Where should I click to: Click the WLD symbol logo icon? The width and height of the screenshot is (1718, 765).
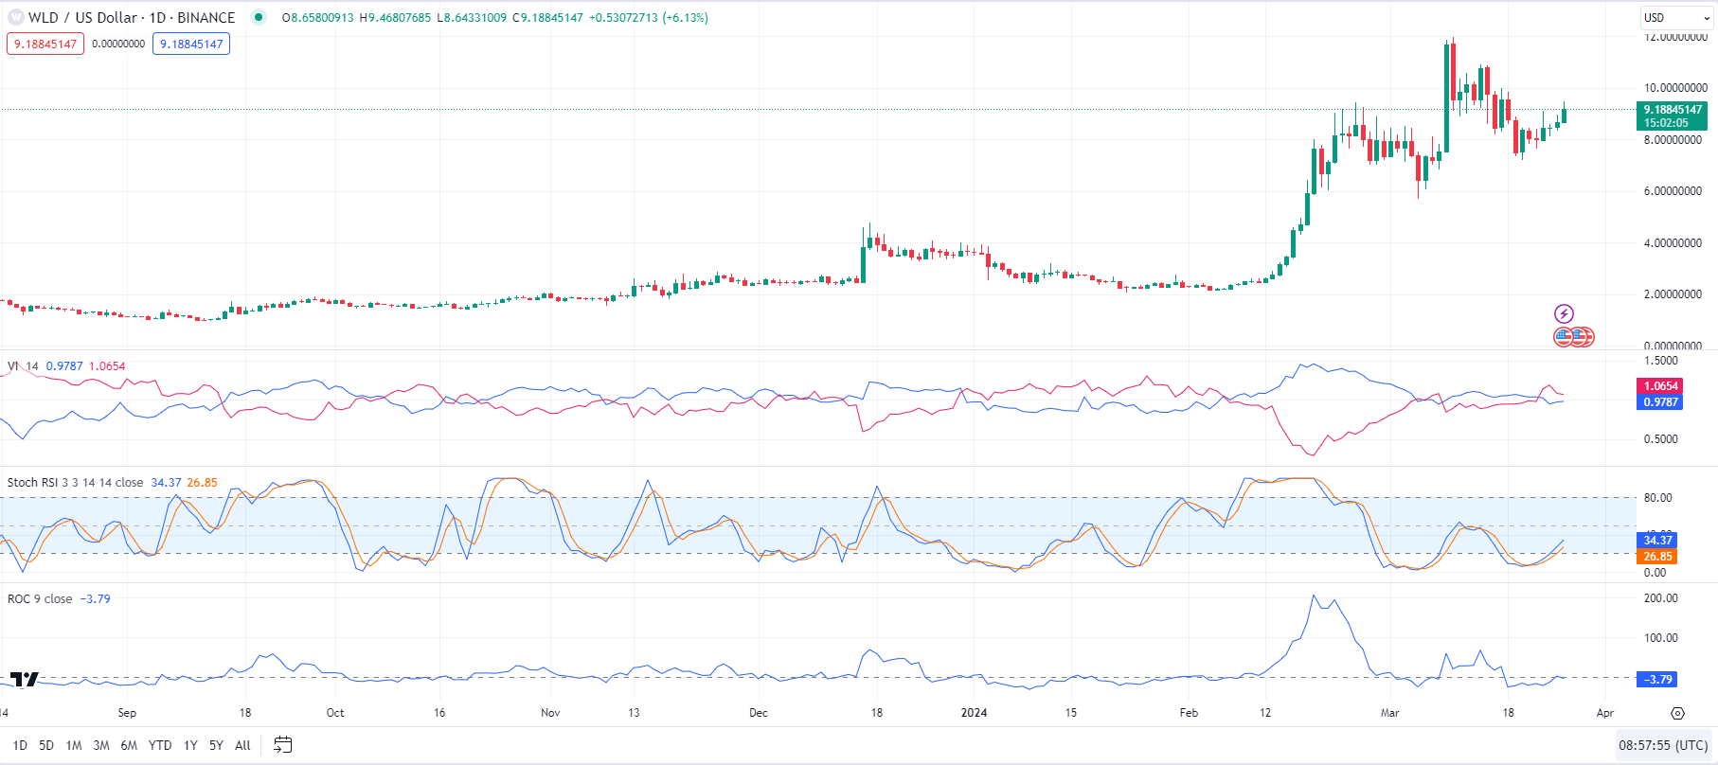[x=15, y=18]
